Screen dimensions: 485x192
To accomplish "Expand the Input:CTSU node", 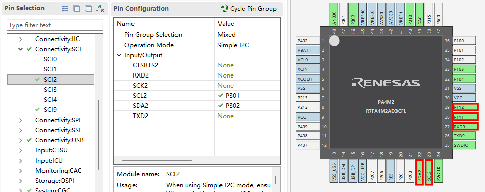I will (x=20, y=150).
